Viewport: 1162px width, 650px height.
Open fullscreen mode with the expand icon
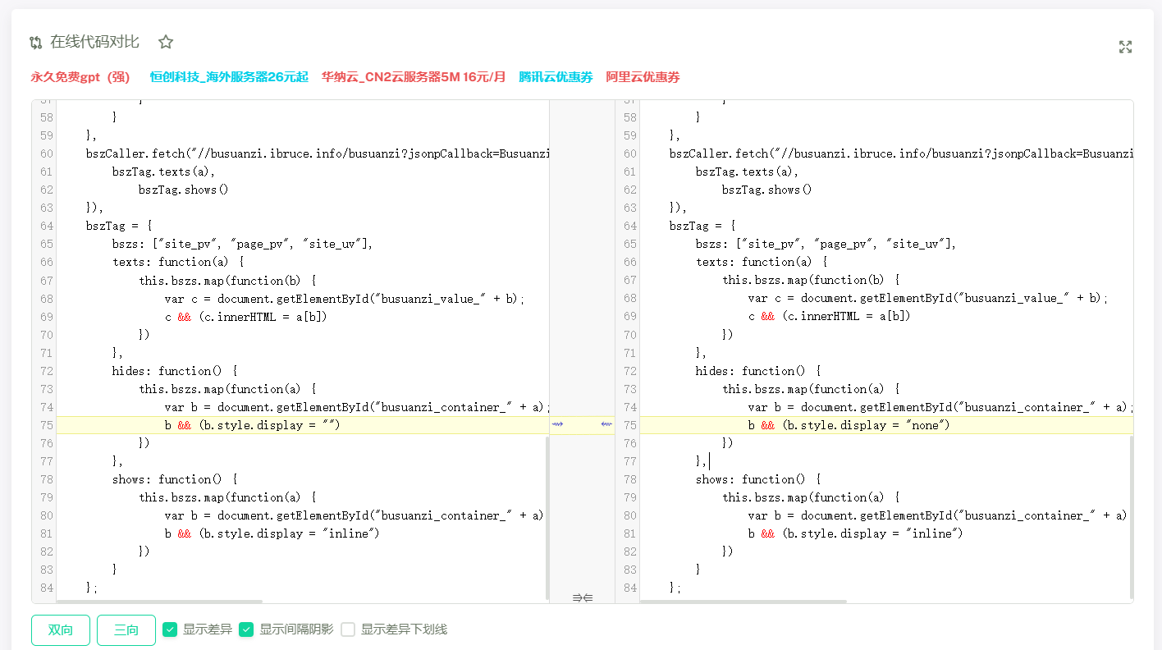coord(1125,47)
